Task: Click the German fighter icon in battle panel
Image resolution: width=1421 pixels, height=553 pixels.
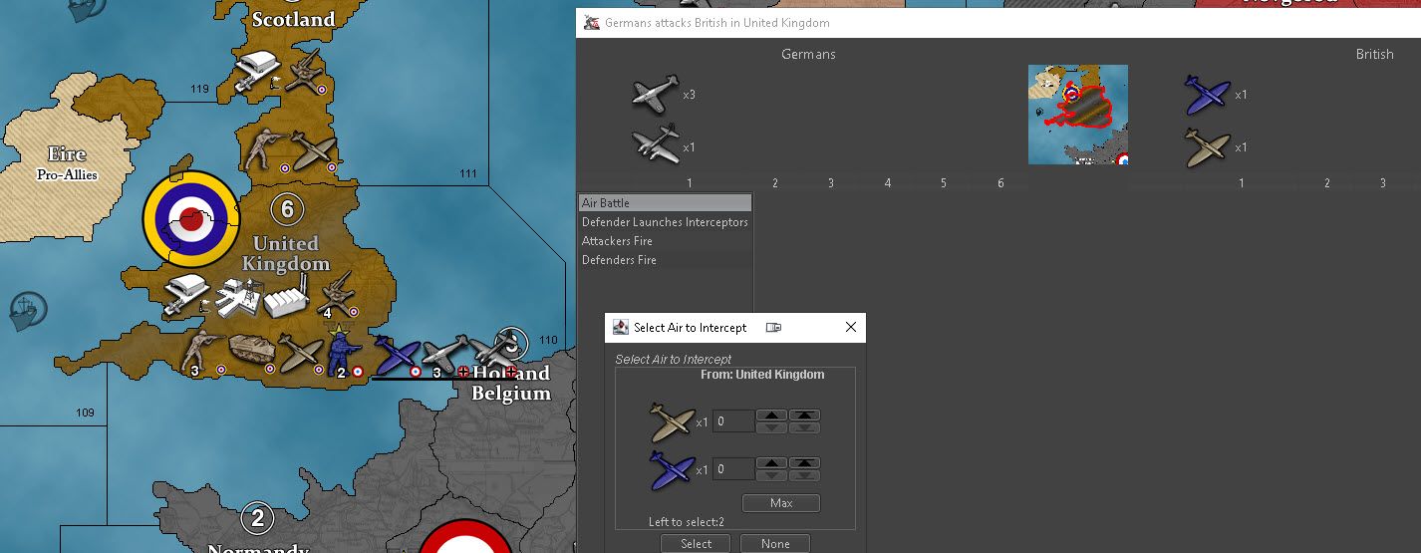Action: pos(656,94)
